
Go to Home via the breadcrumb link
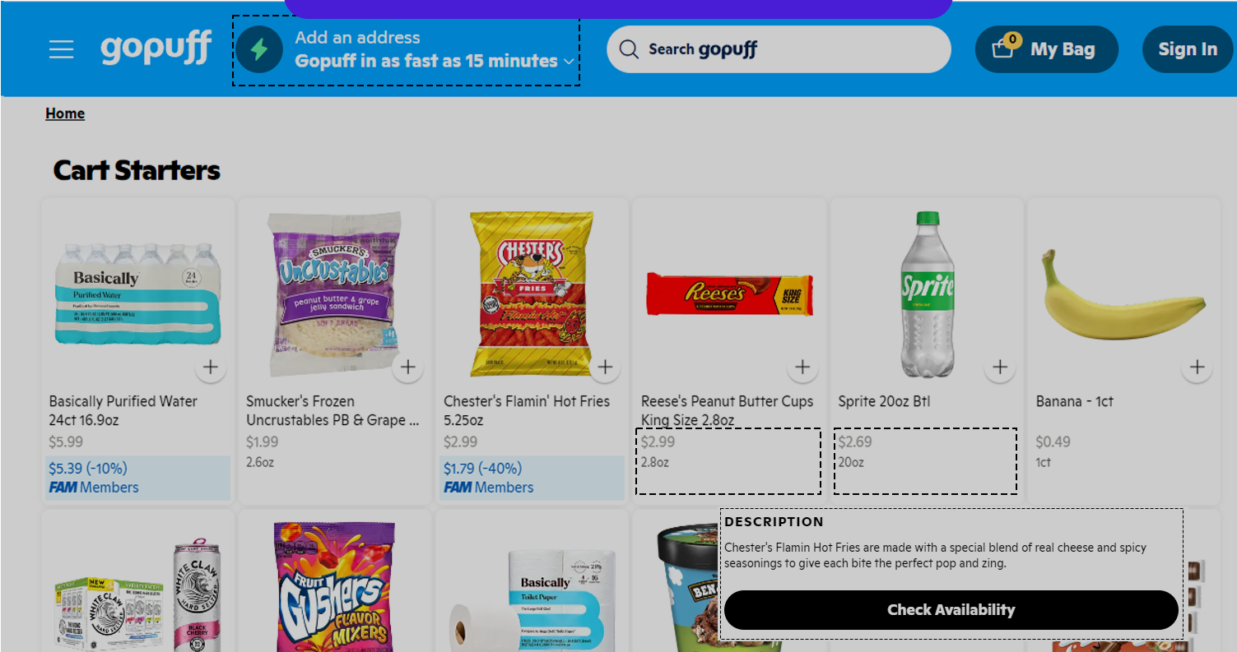coord(65,113)
